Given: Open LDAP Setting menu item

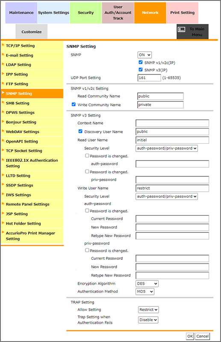Looking at the screenshot, I should (x=32, y=65).
